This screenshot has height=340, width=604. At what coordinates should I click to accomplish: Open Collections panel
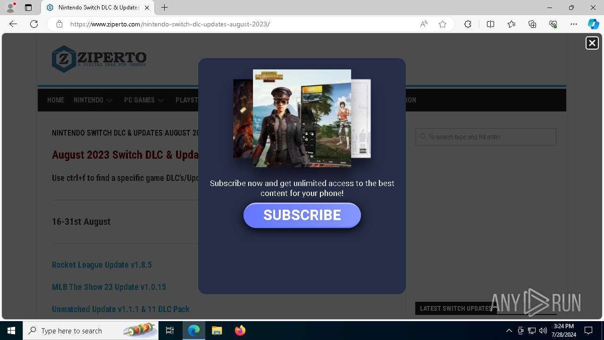click(532, 24)
